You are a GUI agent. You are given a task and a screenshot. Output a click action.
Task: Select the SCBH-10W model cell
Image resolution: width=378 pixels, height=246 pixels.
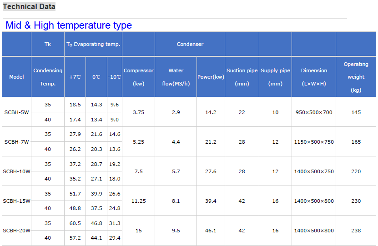tap(17, 171)
